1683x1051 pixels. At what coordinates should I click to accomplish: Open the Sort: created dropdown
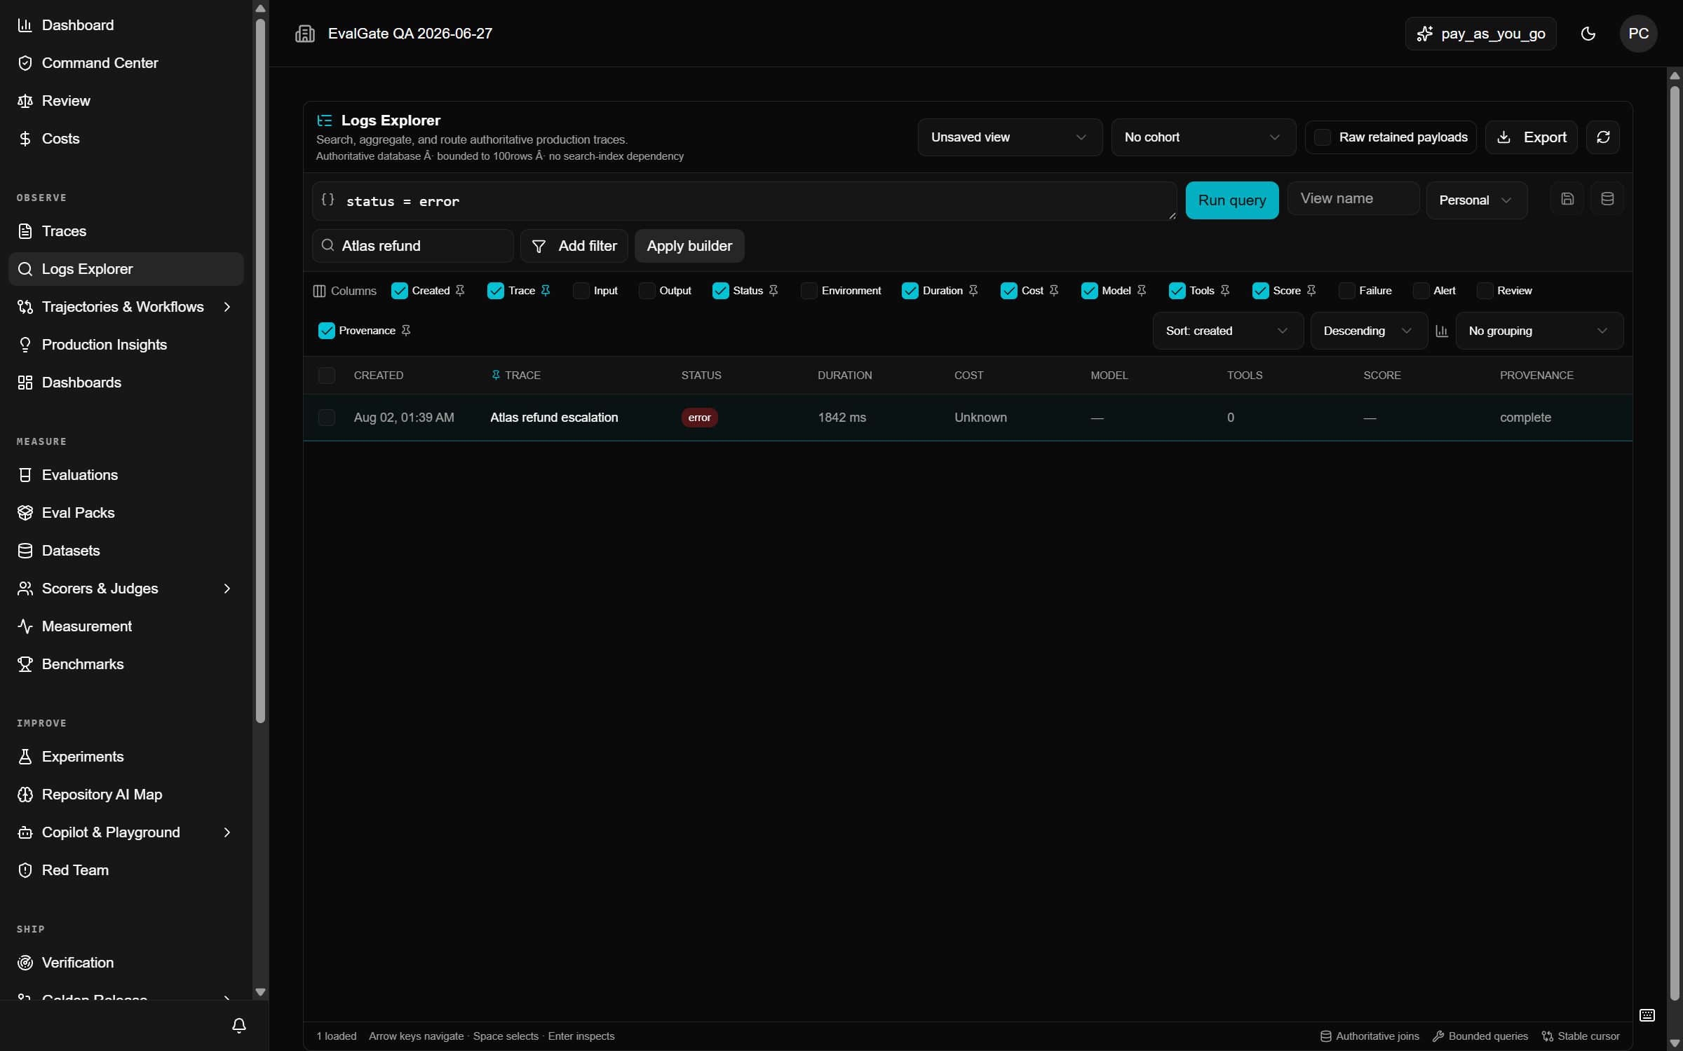1228,331
